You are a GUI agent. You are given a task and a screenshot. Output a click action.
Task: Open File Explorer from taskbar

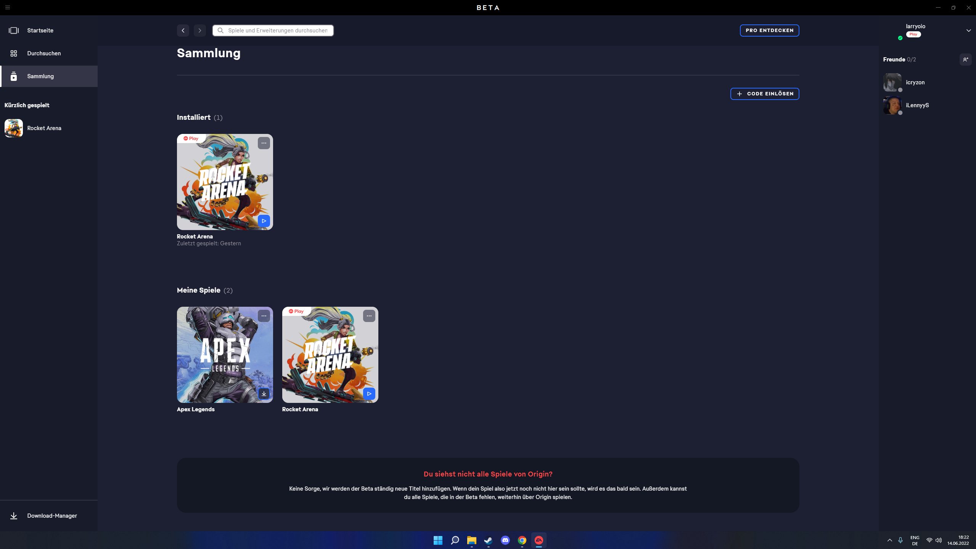coord(471,541)
